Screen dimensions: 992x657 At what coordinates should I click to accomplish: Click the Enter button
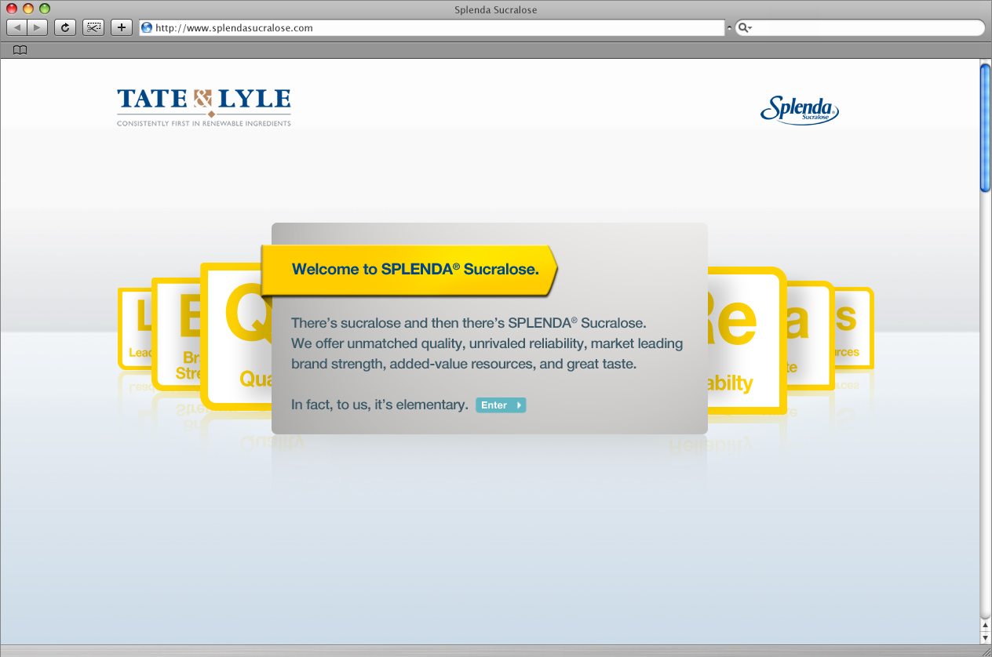coord(501,405)
